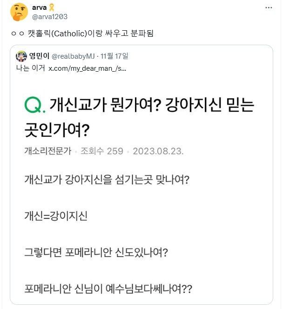Open the x.com/my_dear_man_ link
Image resolution: width=283 pixels, height=309 pixels.
click(x=87, y=68)
